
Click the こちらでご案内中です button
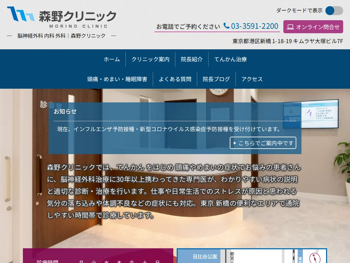263,143
